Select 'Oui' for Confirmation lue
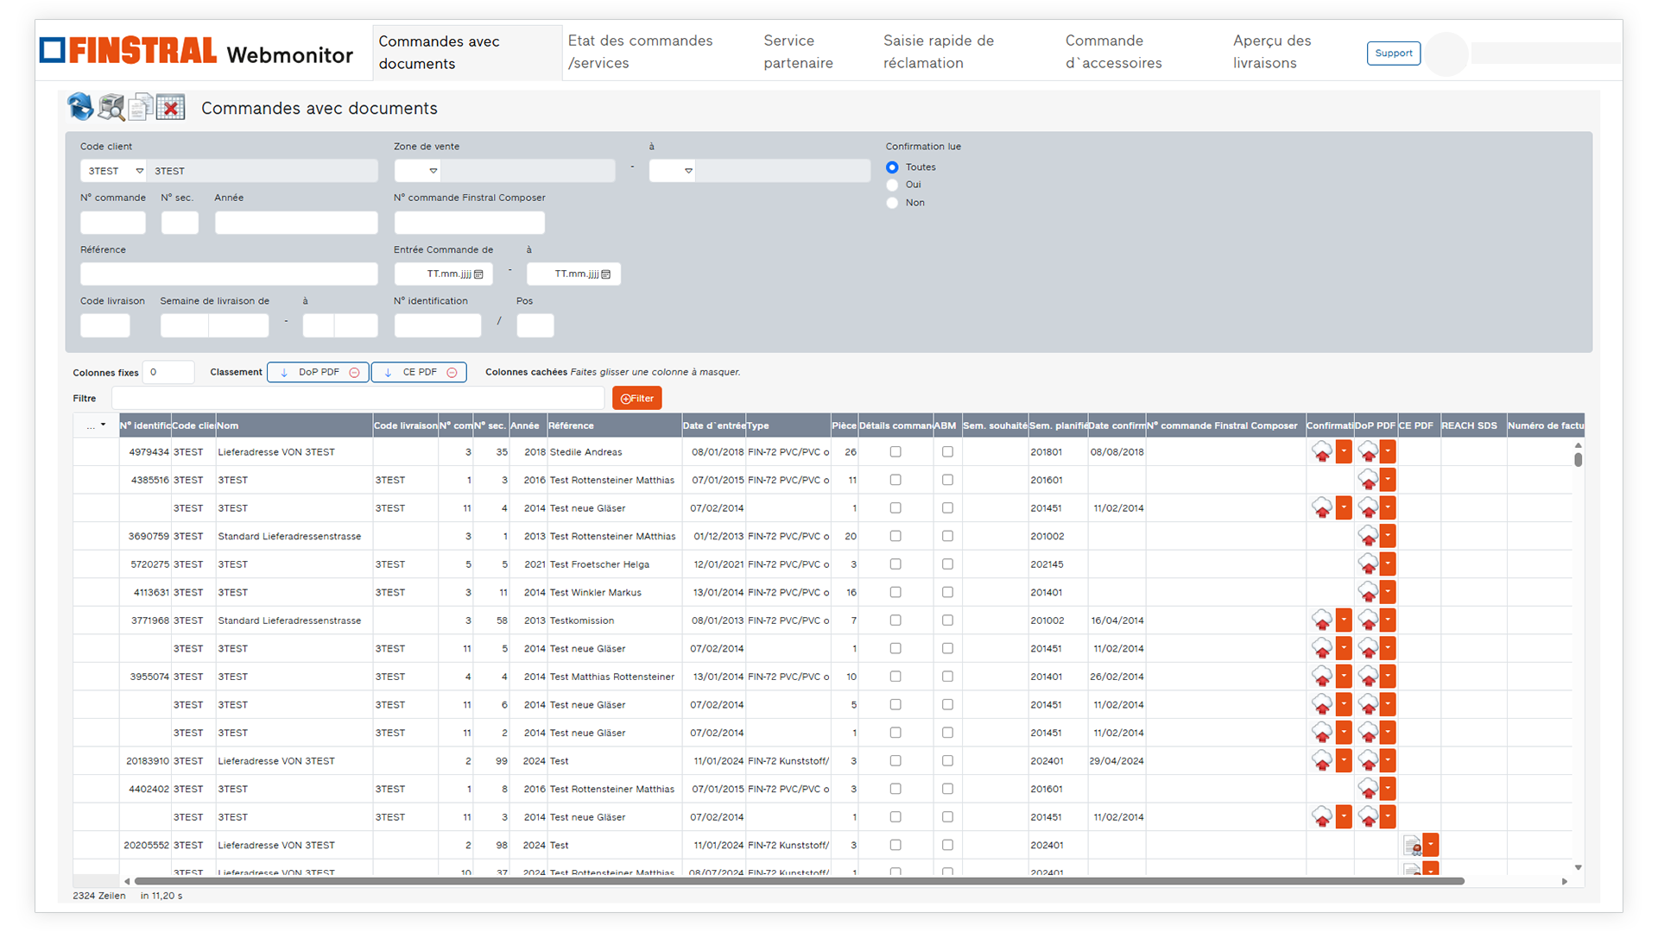This screenshot has width=1658, height=932. [892, 185]
